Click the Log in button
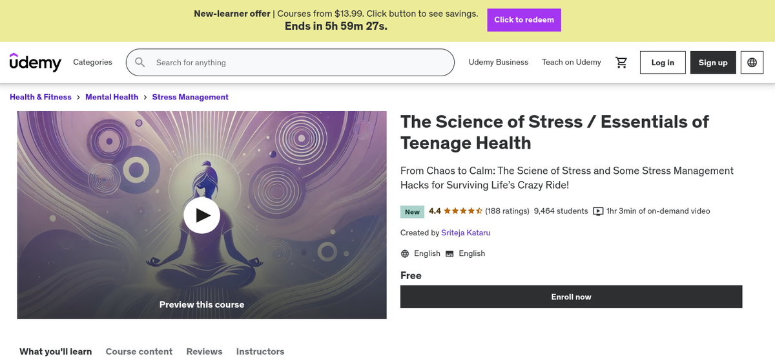Screen dimensions: 775x358 (663, 63)
